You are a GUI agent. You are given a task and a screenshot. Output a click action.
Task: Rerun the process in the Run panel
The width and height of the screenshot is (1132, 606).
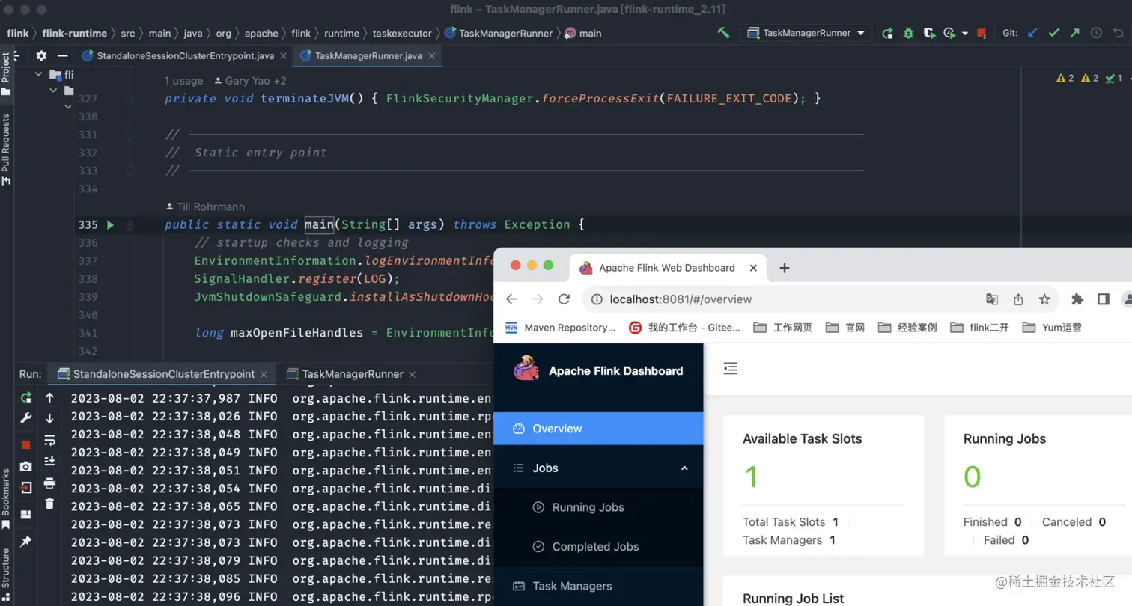click(x=26, y=398)
